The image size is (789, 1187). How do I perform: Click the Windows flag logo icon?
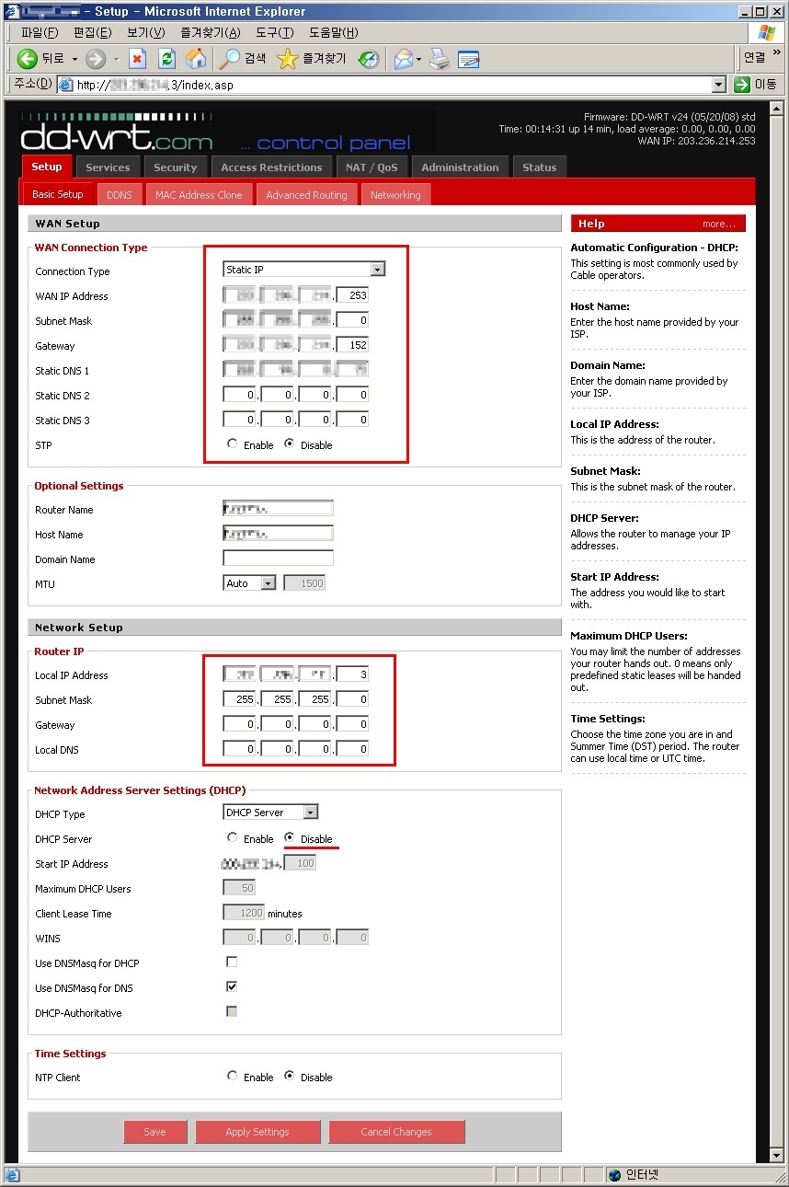pyautogui.click(x=766, y=33)
